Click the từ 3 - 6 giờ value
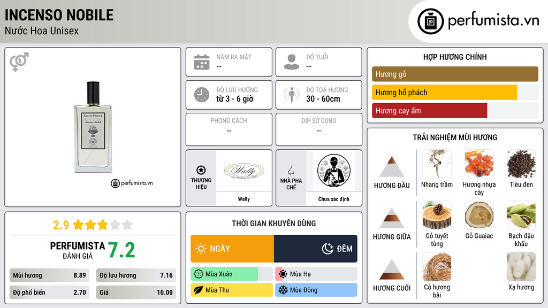This screenshot has height=308, width=548. [x=235, y=99]
